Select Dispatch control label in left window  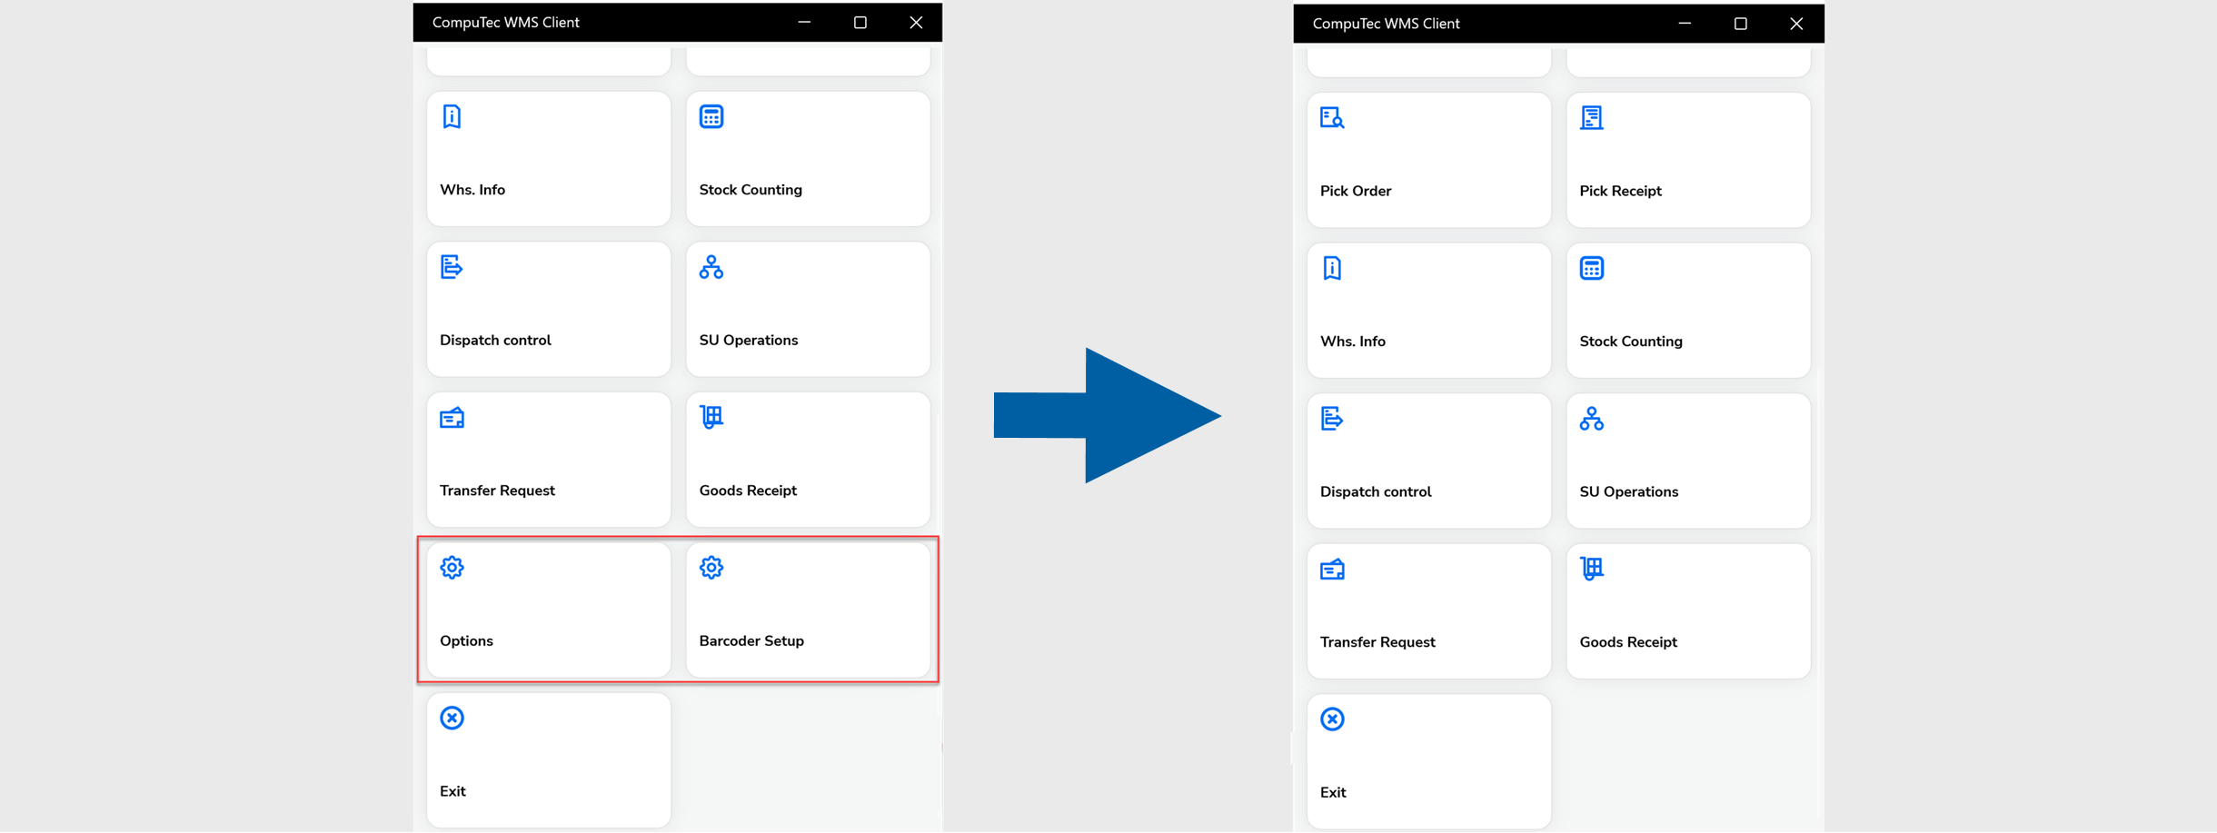click(495, 340)
